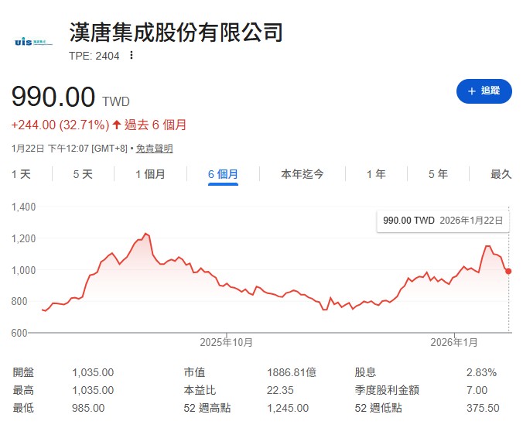
Task: Open the 免責聲明 disclaimer link
Action: coord(155,149)
